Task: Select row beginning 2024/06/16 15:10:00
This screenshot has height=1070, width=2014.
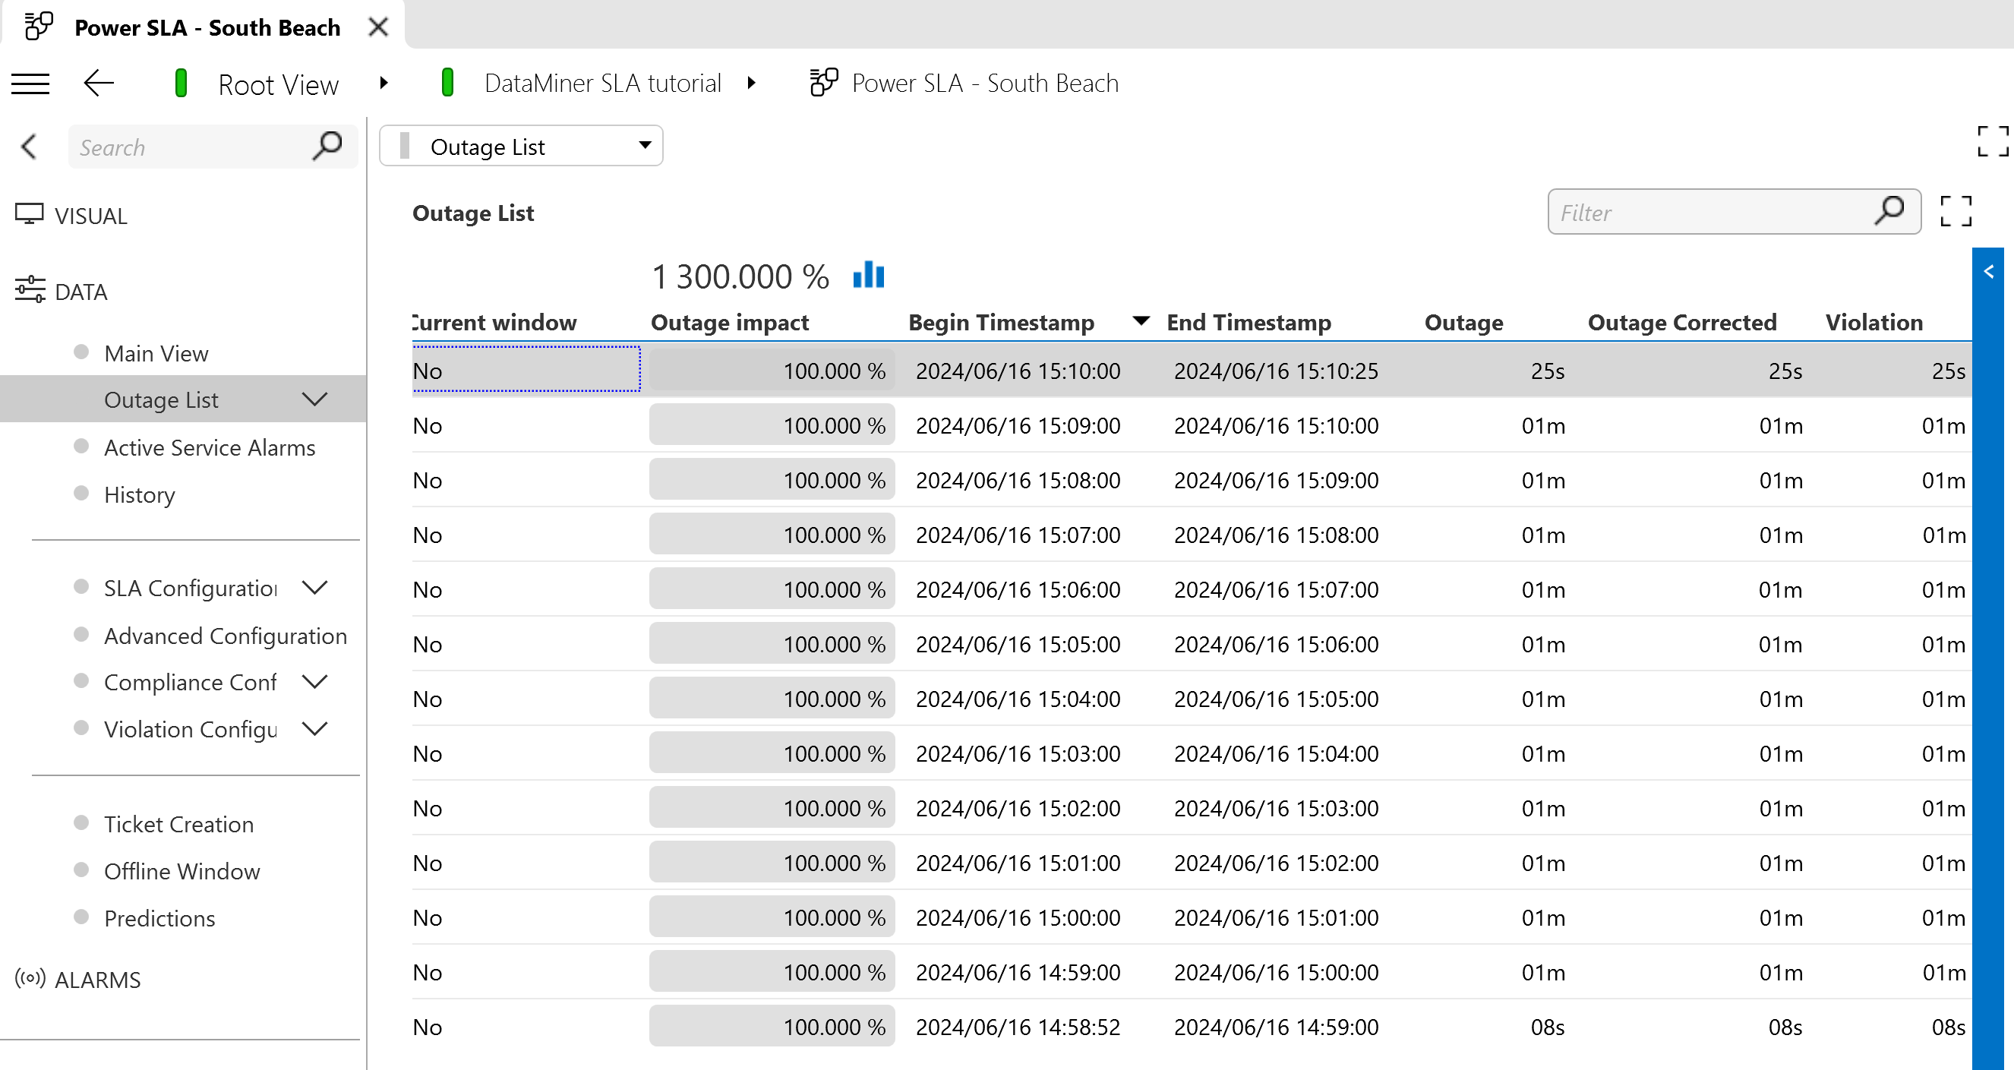Action: pos(1192,370)
